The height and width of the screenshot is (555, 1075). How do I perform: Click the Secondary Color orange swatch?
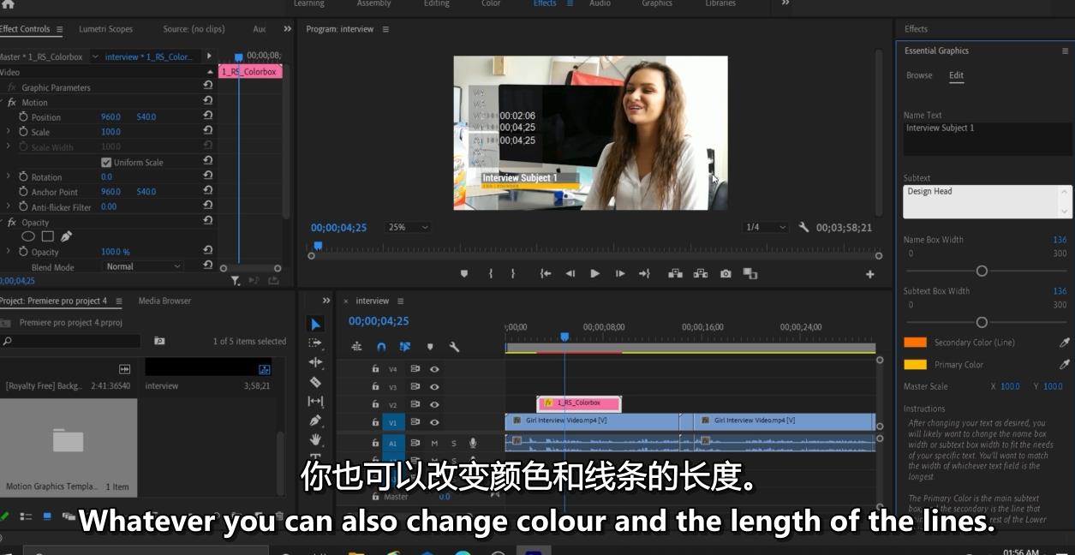(x=915, y=342)
